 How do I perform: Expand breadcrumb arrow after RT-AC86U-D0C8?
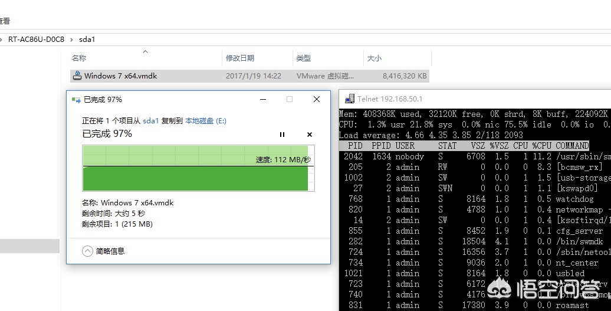(x=72, y=40)
